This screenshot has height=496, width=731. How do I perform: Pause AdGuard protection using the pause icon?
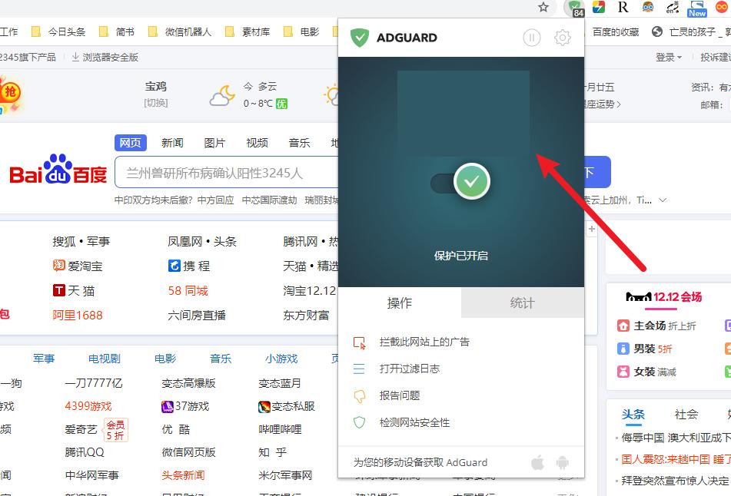532,36
